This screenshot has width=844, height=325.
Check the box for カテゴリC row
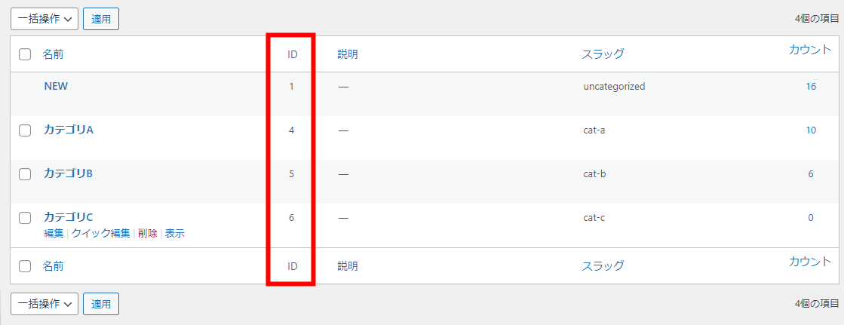coord(25,217)
